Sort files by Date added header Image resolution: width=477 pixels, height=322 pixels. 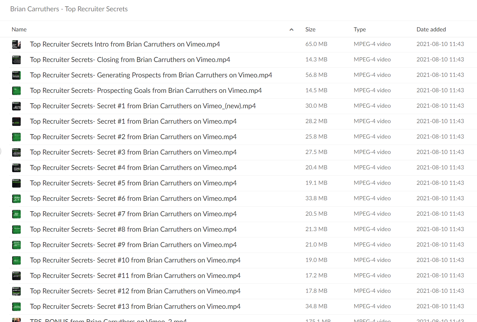tap(431, 29)
